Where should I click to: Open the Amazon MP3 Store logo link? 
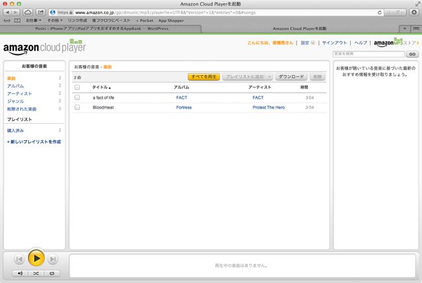(396, 43)
